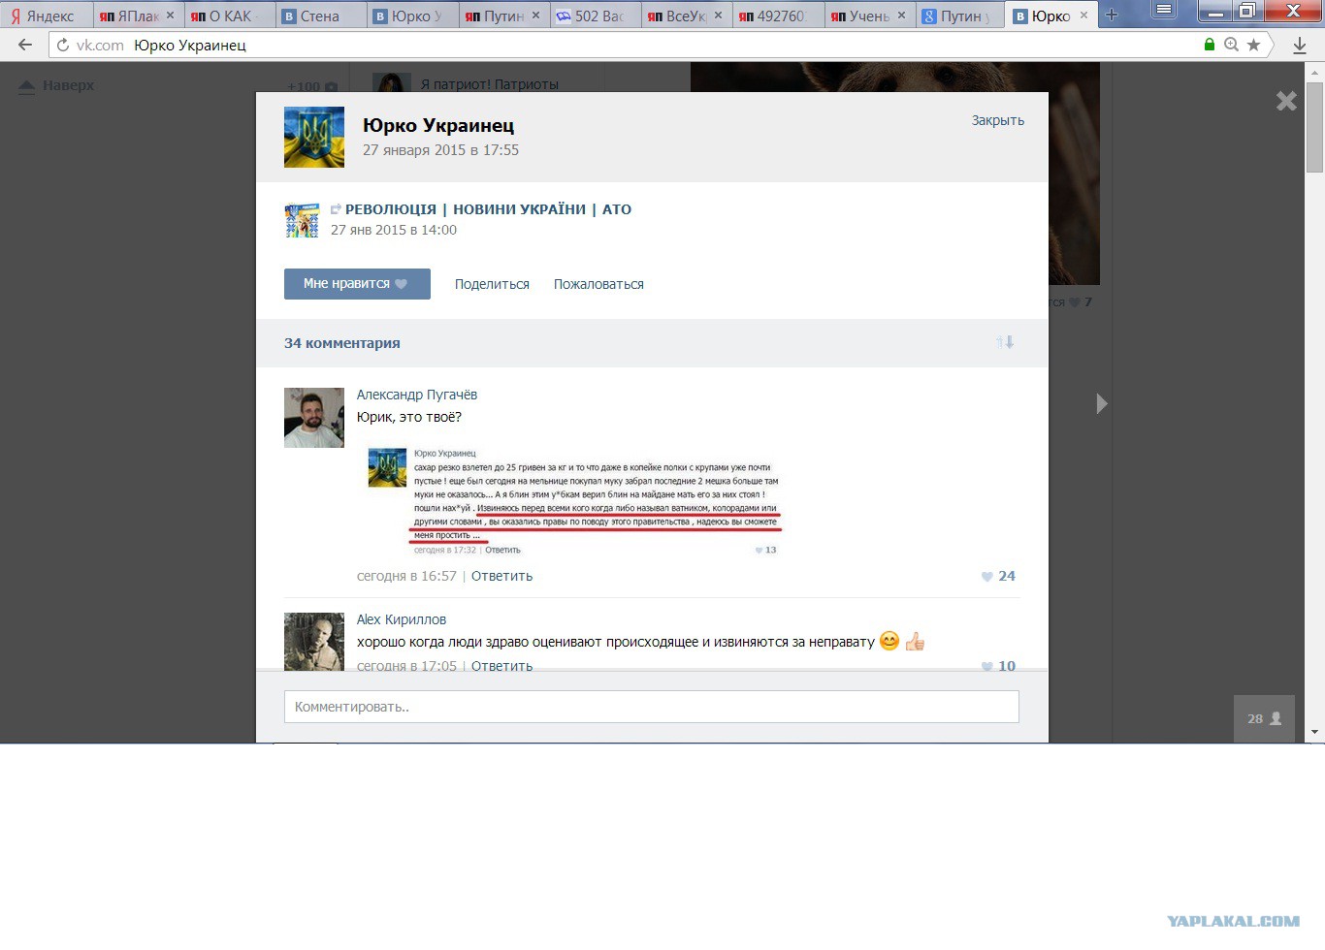Viewport: 1325px width, 950px height.
Task: Reply to Alex Кириллов's comment via Ответить
Action: (501, 666)
